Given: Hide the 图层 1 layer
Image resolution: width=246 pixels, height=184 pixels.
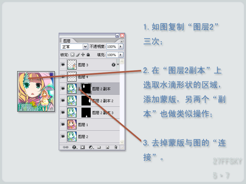Looking at the screenshot, I should [63, 125].
